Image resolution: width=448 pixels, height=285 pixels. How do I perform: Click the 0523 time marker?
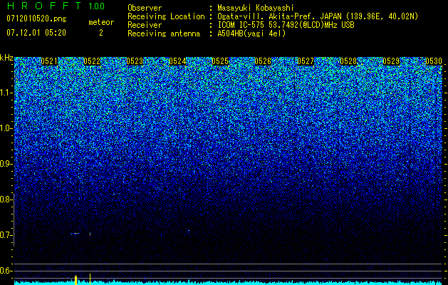(135, 61)
